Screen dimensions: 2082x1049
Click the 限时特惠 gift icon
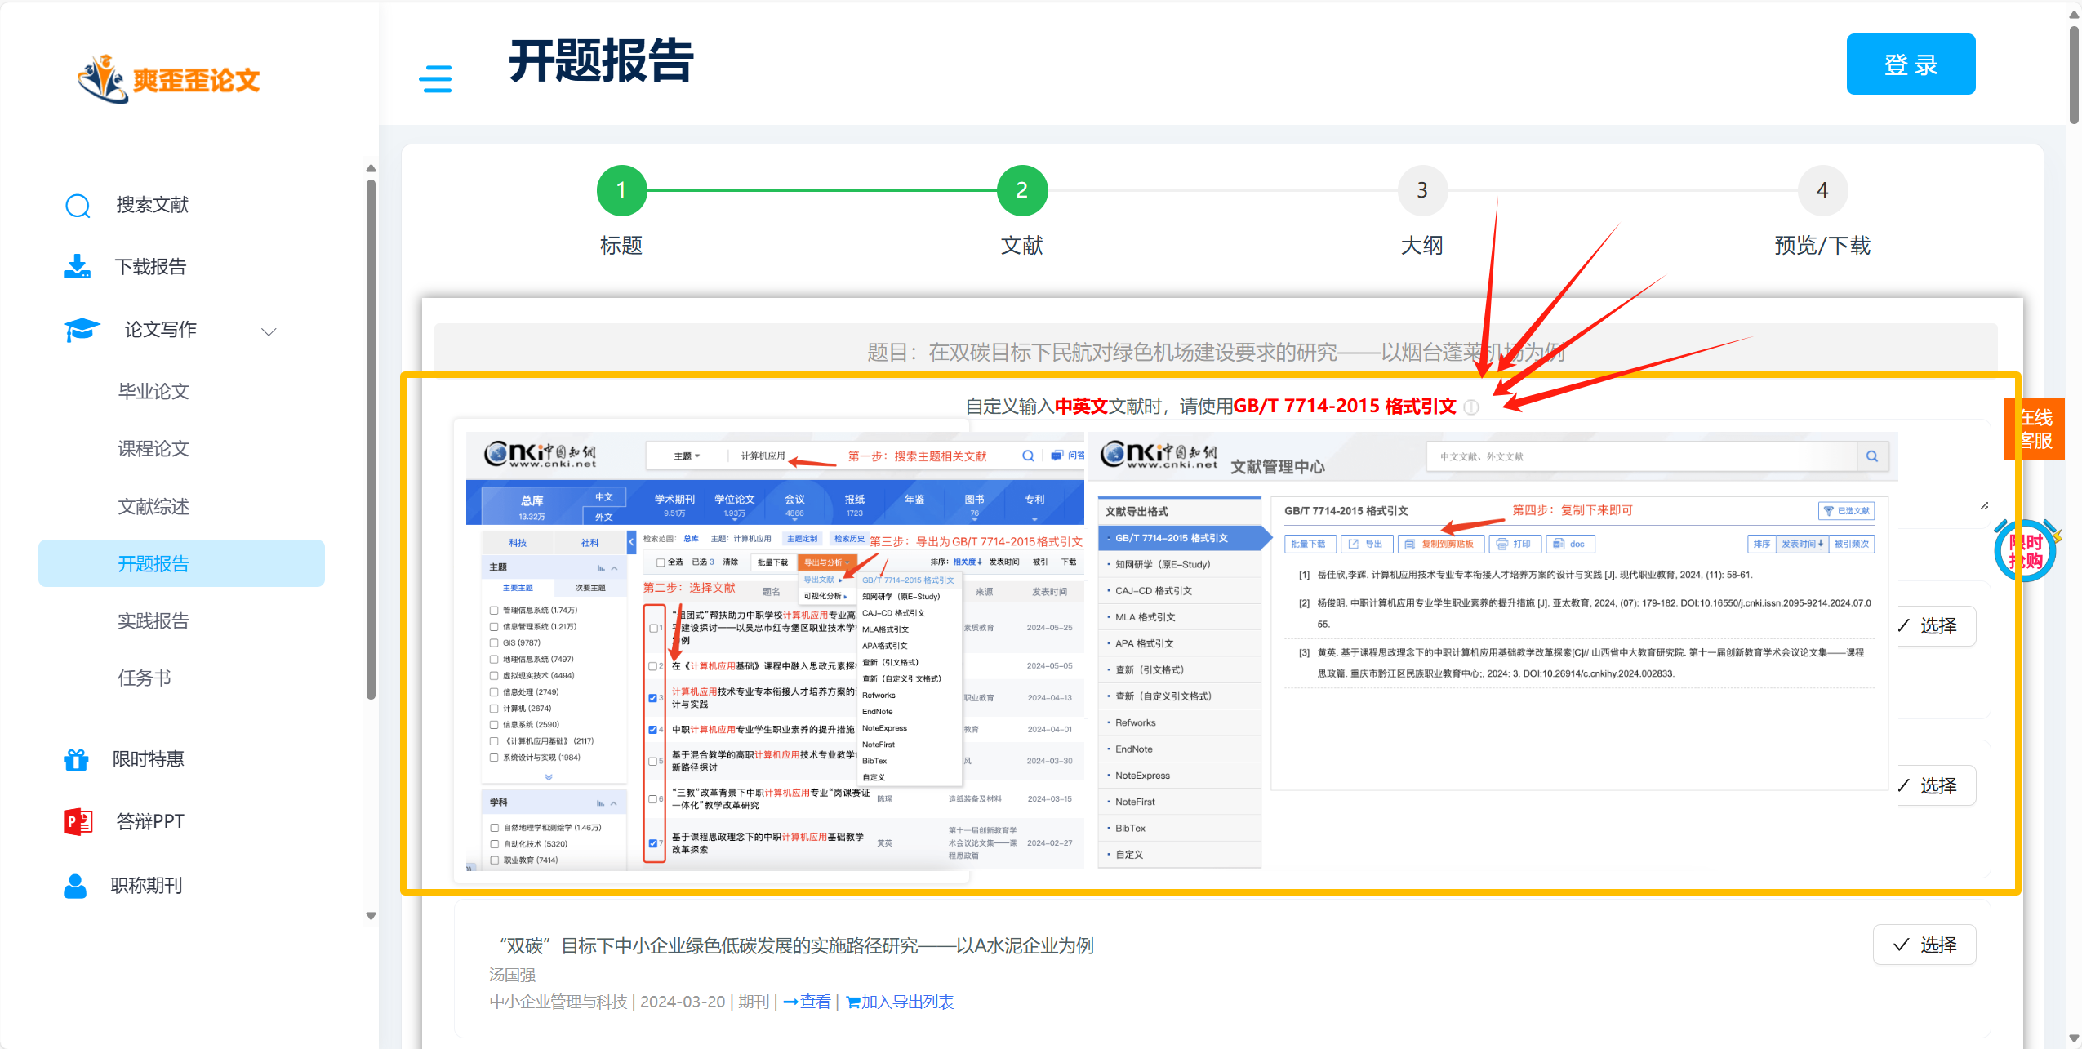click(77, 759)
